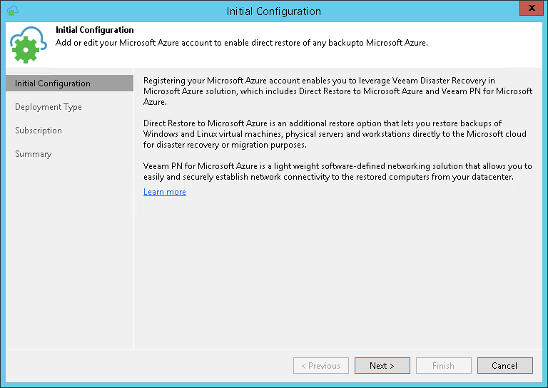
Task: Click the Finish button
Action: (443, 366)
